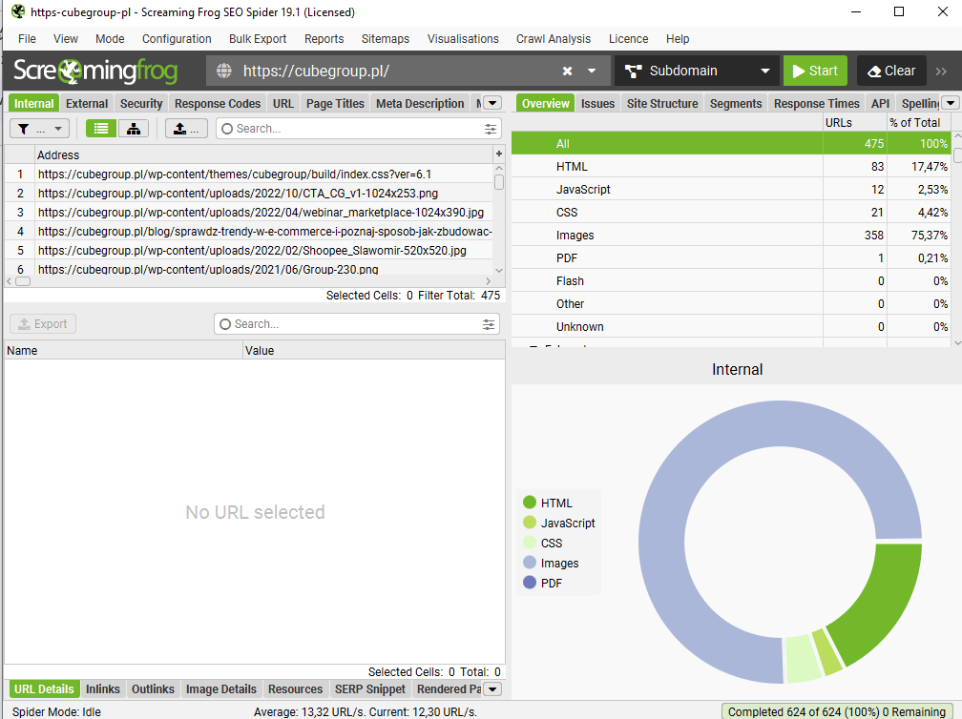
Task: Switch to the SERP Snippet tab
Action: click(x=370, y=689)
